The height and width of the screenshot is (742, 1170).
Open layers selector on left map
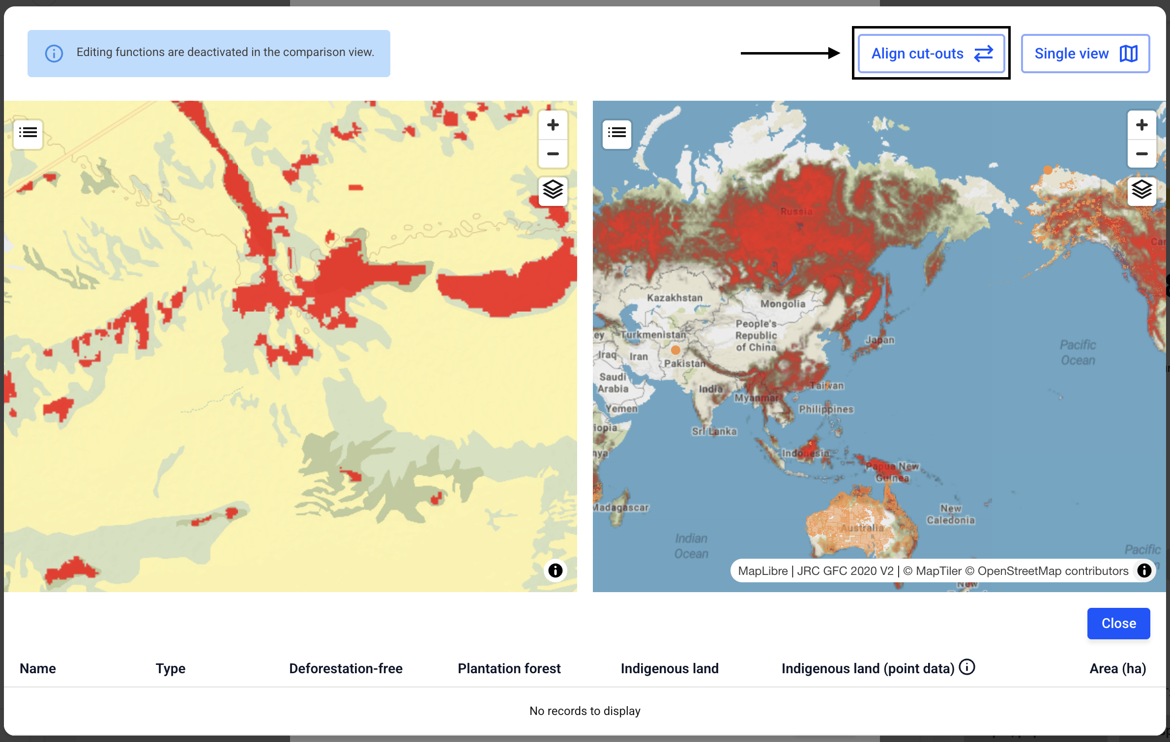point(553,190)
